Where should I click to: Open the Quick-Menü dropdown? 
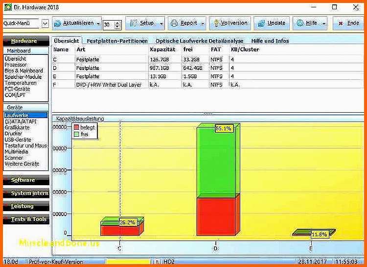tap(45, 24)
